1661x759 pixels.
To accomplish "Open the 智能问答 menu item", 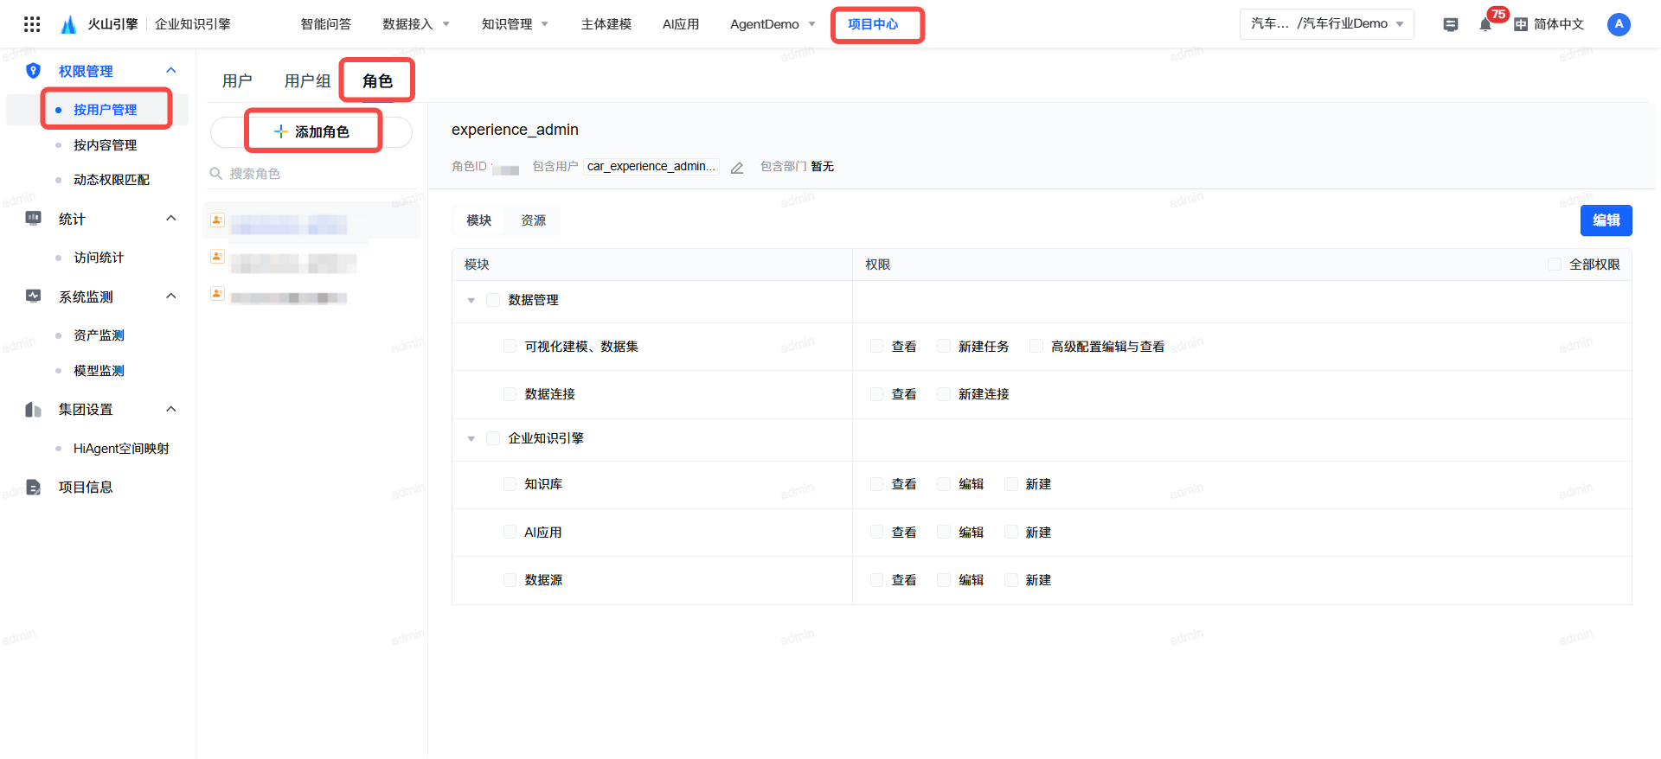I will tap(325, 24).
